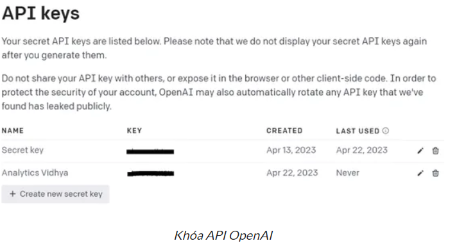Delete the Analytics Vidhya key

pyautogui.click(x=435, y=174)
